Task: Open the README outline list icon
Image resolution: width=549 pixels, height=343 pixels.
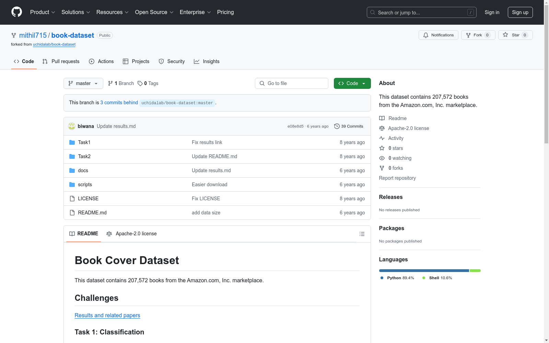Action: point(362,234)
